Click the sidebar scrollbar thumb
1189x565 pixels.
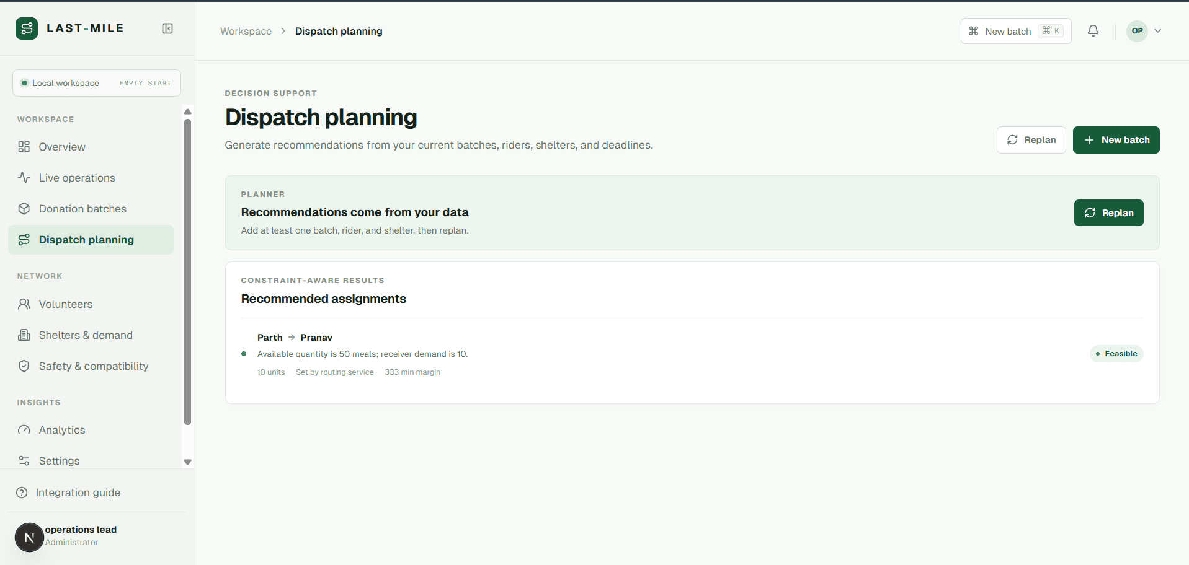coord(187,272)
